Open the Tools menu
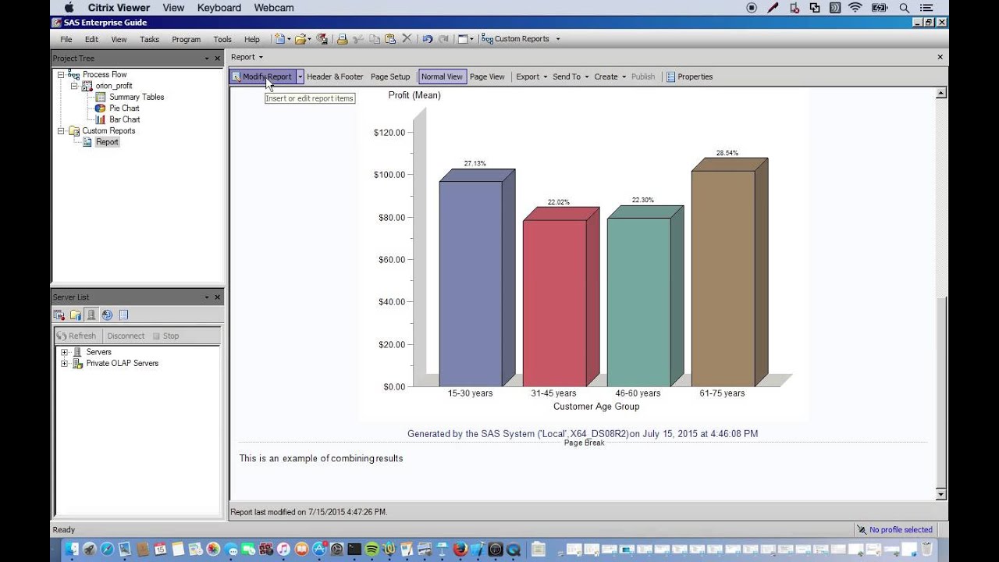Viewport: 999px width, 562px height. point(222,39)
